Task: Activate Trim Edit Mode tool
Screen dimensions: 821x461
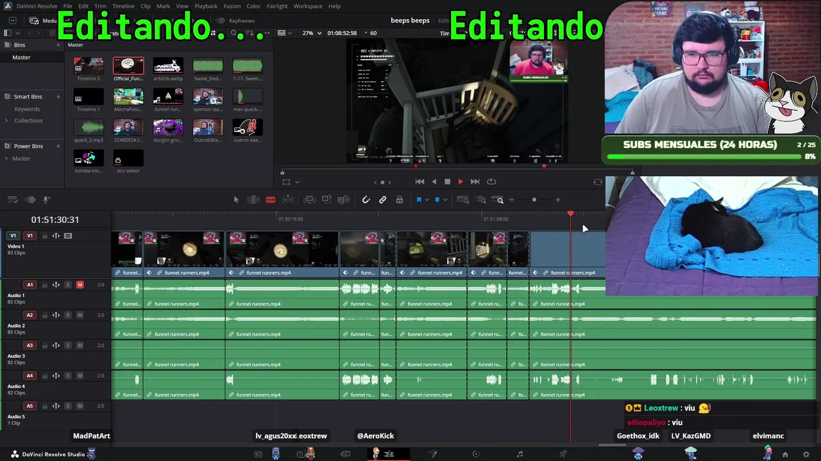Action: [x=253, y=200]
